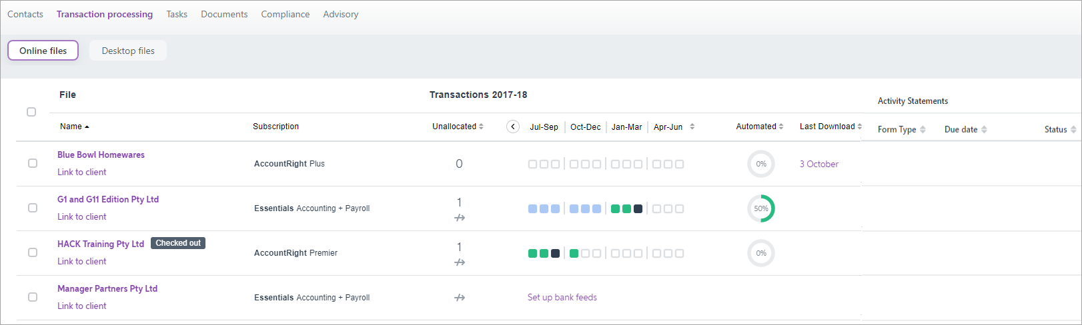Click first green Jan-Mar square for G1 and G11
The height and width of the screenshot is (325, 1082).
(615, 209)
